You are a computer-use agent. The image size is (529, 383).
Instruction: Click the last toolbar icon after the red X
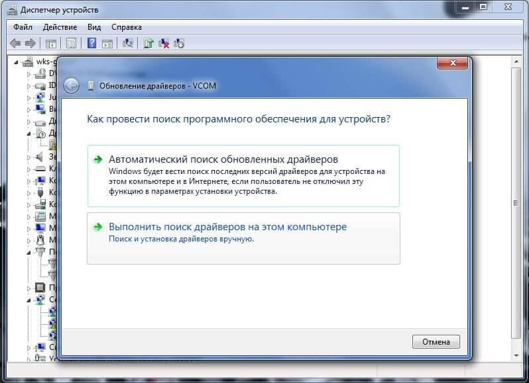179,43
